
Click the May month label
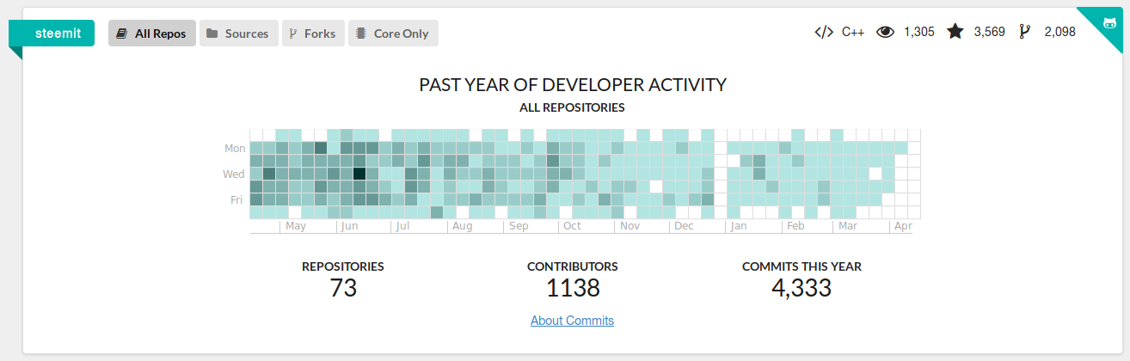[295, 226]
